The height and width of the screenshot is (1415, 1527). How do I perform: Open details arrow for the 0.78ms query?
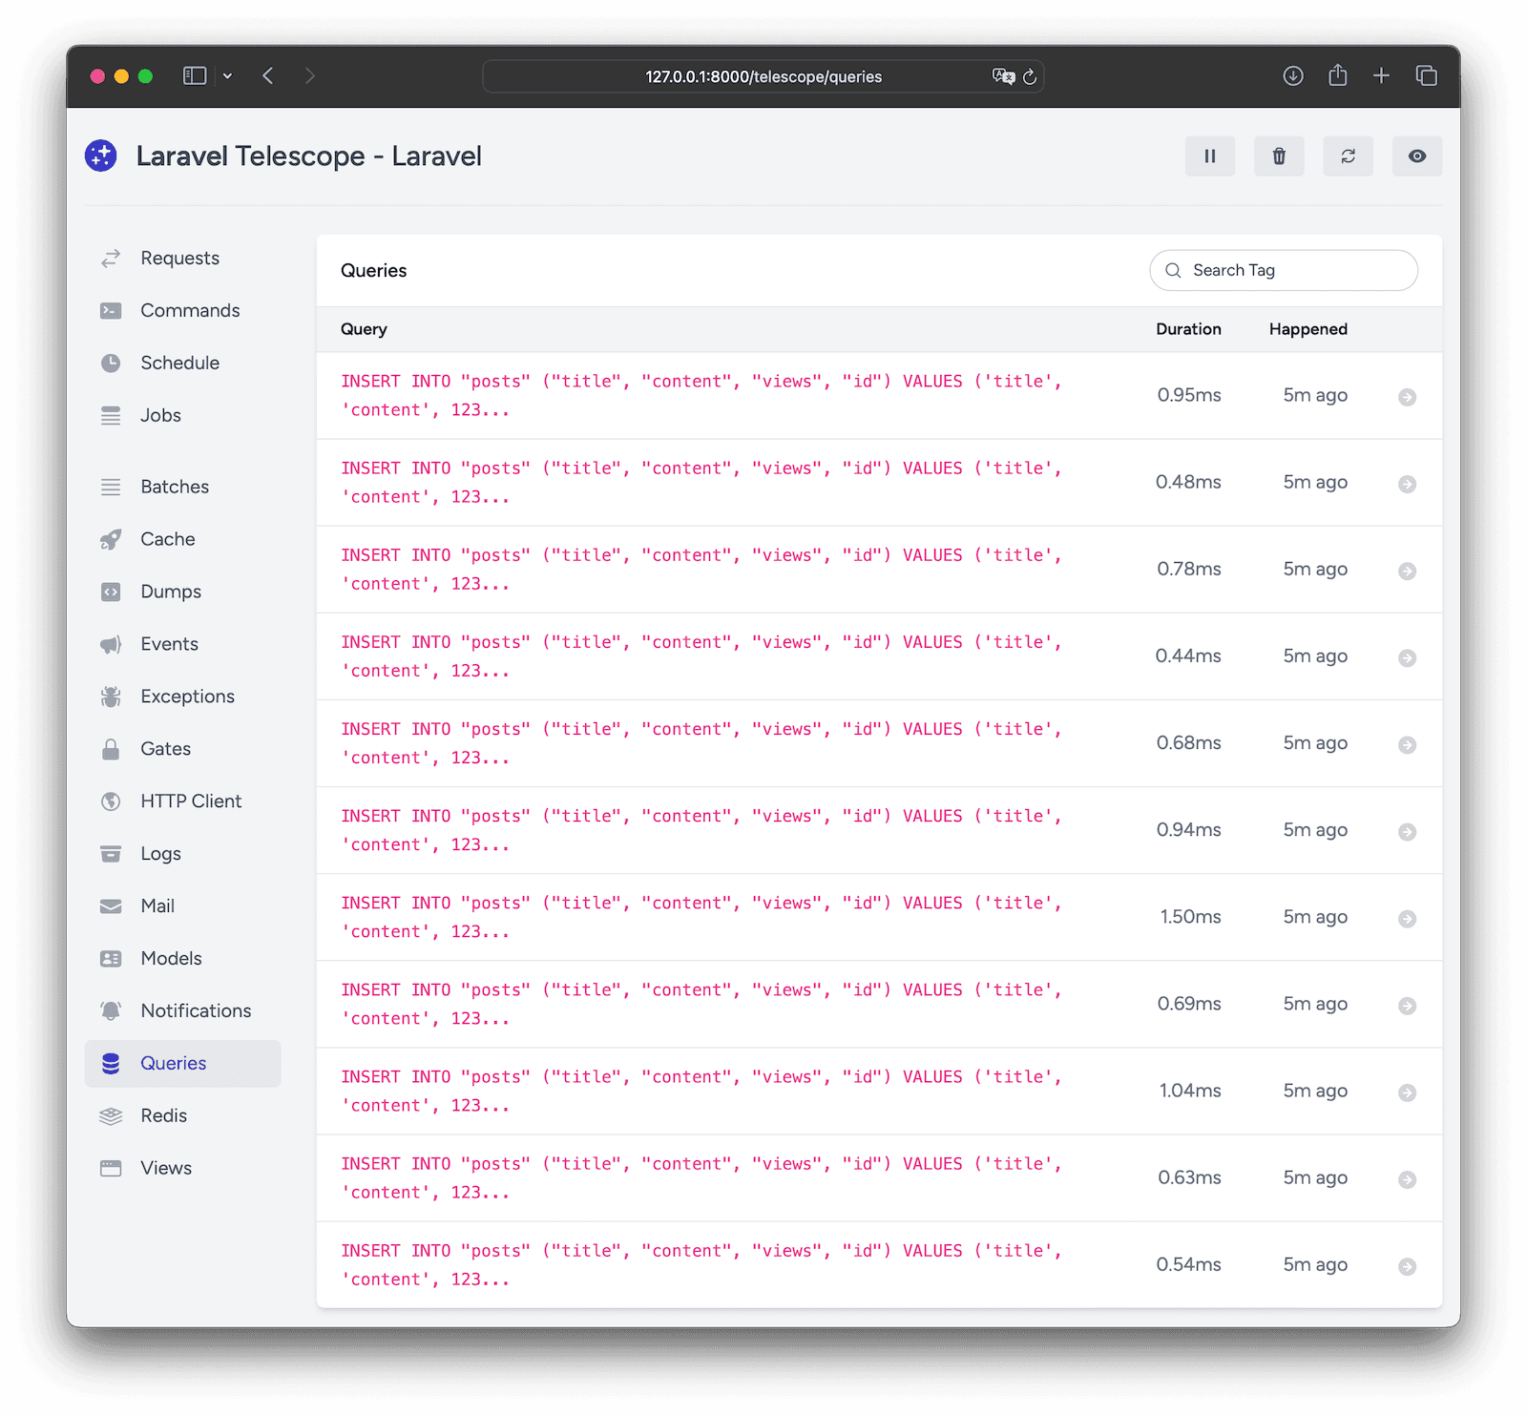pyautogui.click(x=1407, y=571)
